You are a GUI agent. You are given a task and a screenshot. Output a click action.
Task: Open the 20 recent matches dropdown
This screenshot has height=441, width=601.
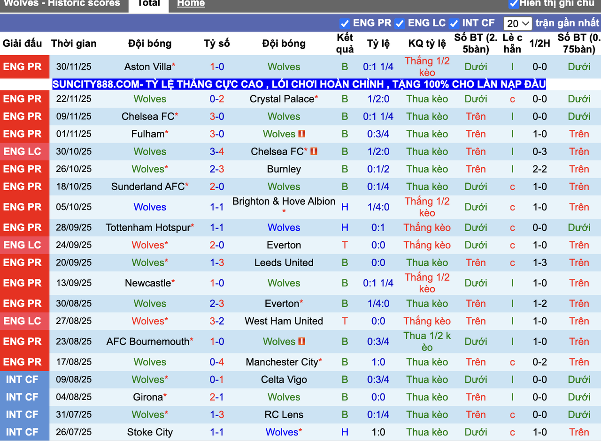pyautogui.click(x=517, y=23)
